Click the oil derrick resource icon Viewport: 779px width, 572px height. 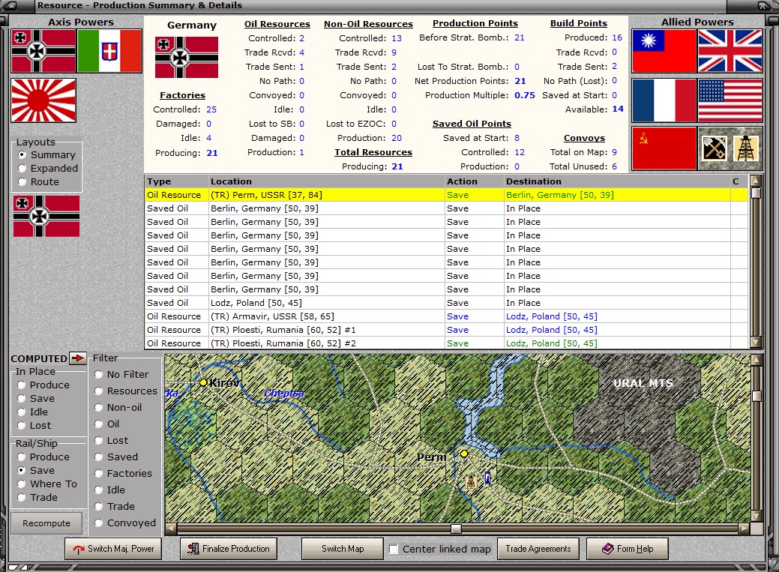tap(746, 148)
